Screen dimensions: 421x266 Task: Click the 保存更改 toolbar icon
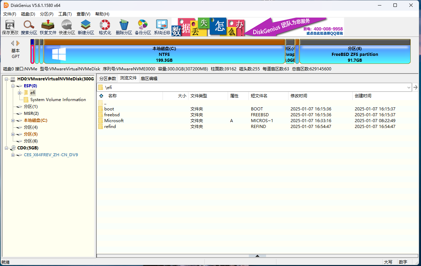pos(10,27)
